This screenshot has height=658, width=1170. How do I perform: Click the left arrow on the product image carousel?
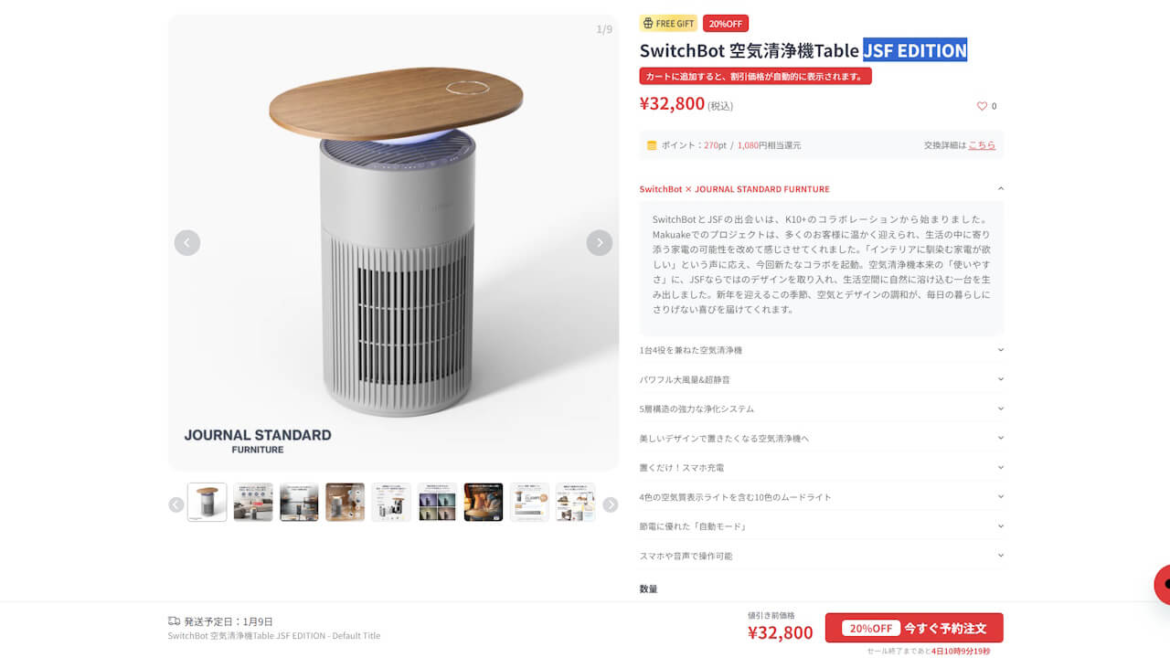(186, 242)
